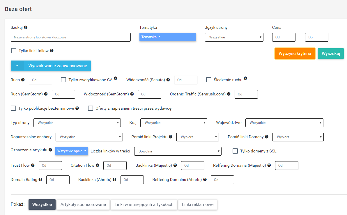Open help tooltip for Ruch field
The image size is (347, 215).
(23, 80)
